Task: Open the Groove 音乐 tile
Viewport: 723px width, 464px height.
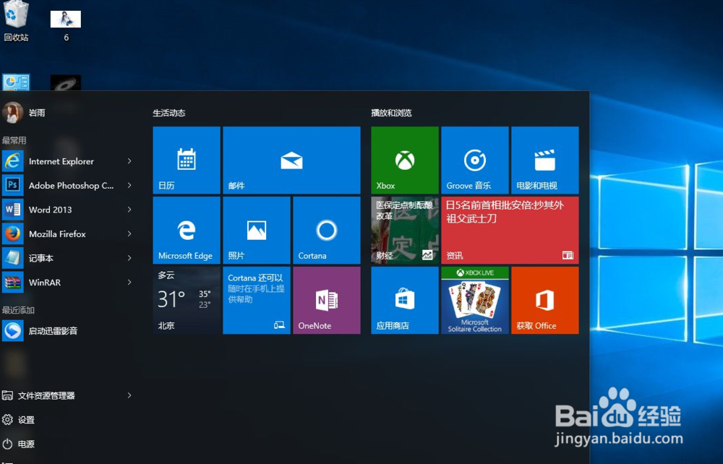Action: 475,160
